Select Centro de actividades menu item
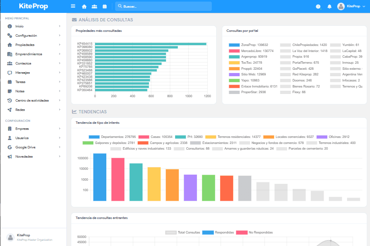Image resolution: width=370 pixels, height=246 pixels. (33, 100)
